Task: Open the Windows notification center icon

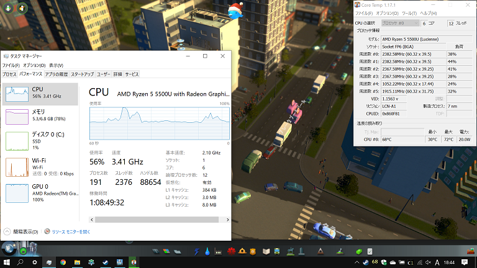Action: click(465, 262)
